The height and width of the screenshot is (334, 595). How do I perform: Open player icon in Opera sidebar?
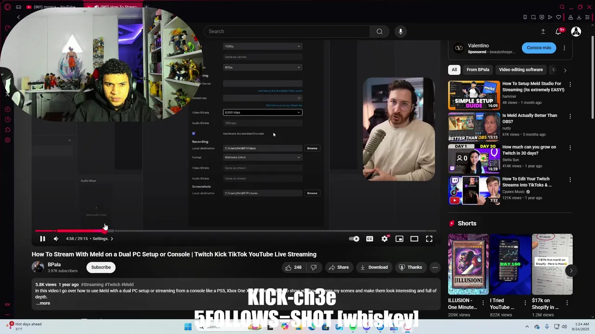tap(7, 109)
